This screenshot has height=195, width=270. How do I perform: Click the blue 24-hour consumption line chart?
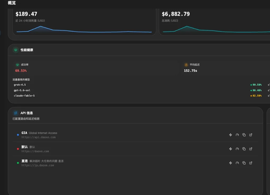pyautogui.click(x=84, y=29)
